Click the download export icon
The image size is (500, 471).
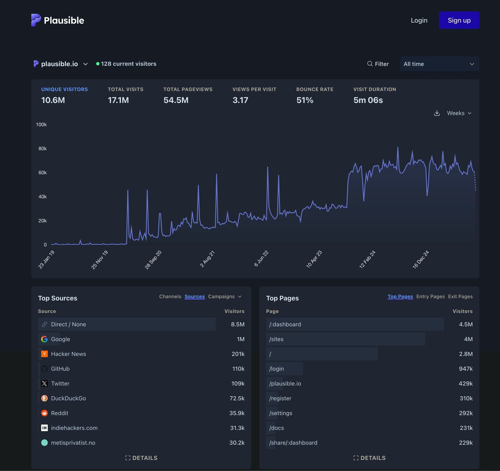[437, 113]
